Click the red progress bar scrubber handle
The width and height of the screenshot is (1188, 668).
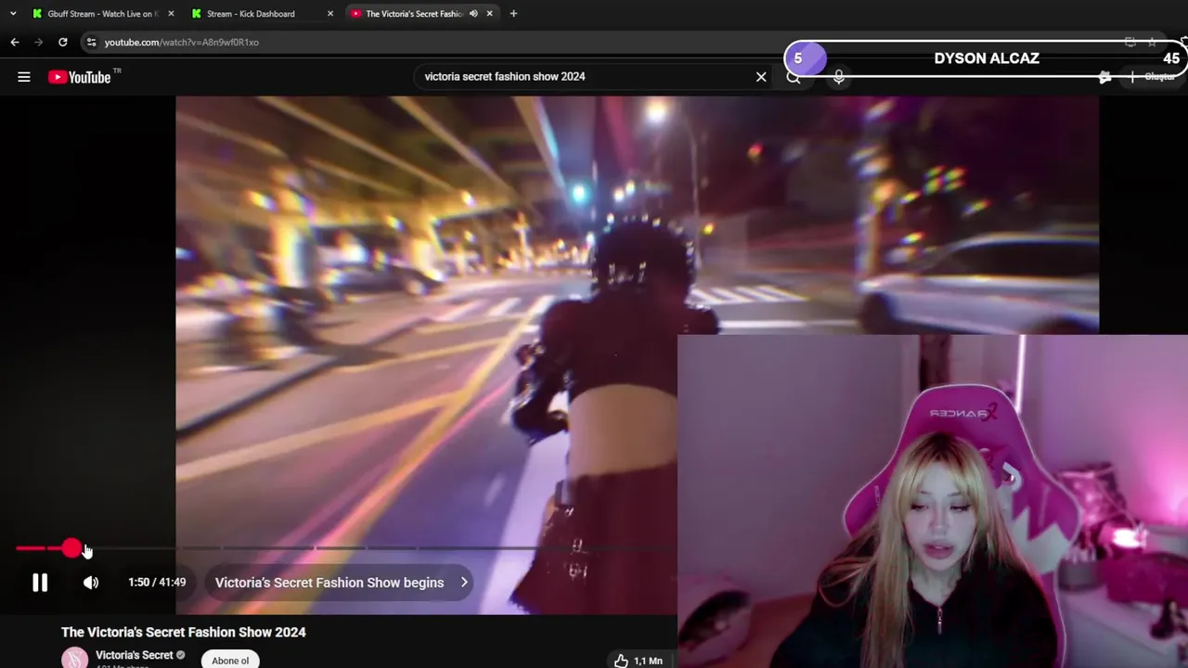point(71,549)
